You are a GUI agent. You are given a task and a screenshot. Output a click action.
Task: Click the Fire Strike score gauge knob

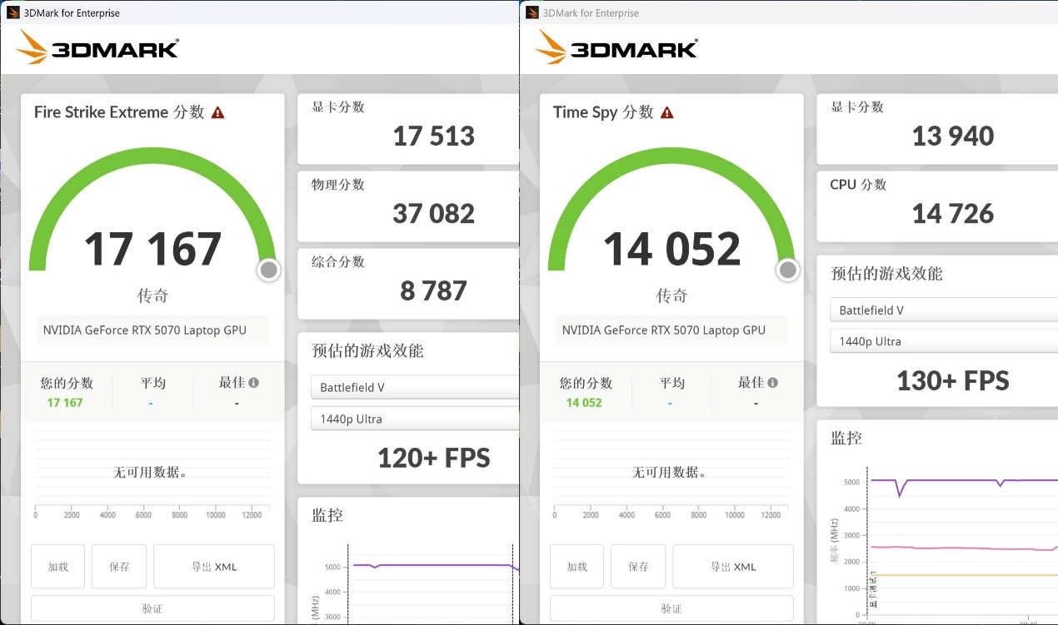pyautogui.click(x=268, y=270)
